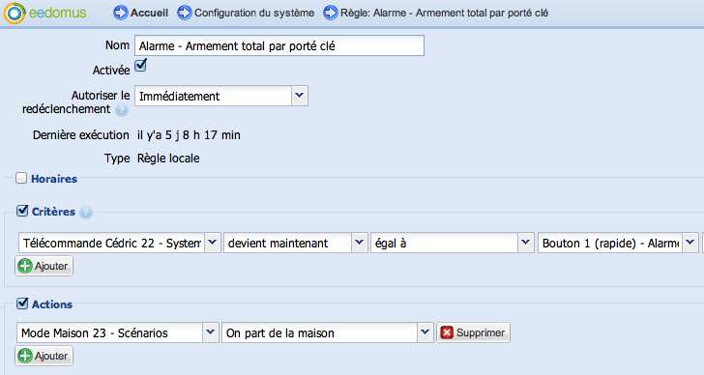Click Supprimer to remove the action
This screenshot has width=704, height=375.
(x=473, y=332)
